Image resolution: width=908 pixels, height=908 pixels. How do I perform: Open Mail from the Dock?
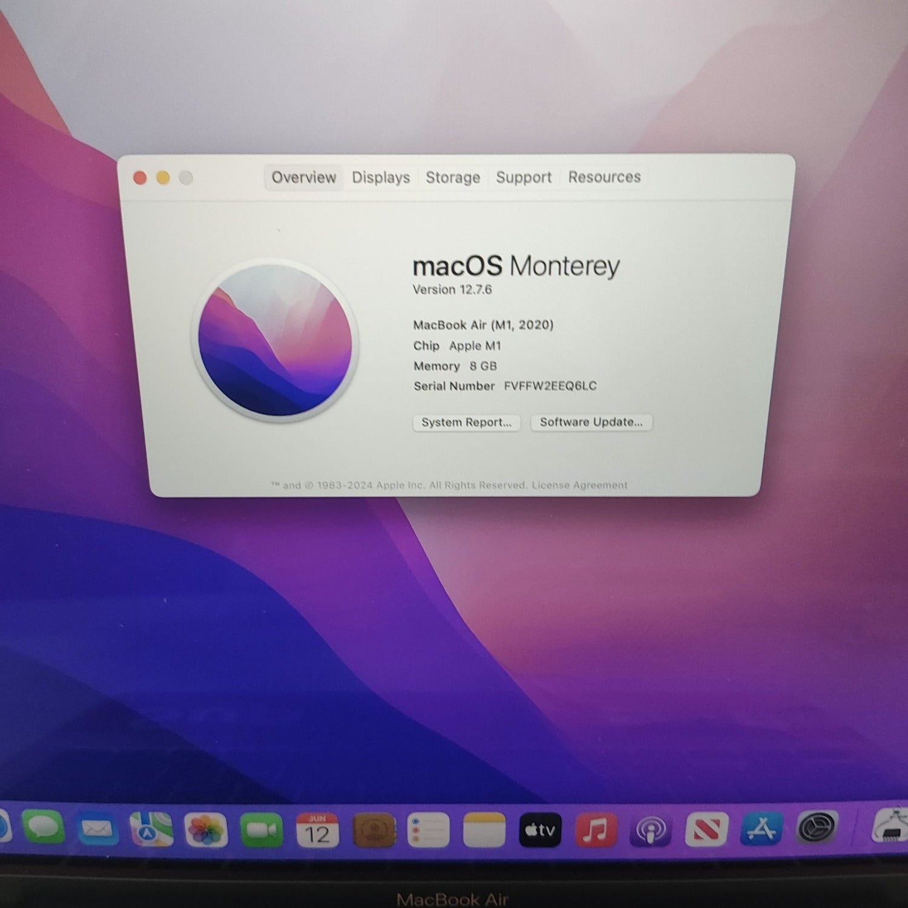click(97, 828)
